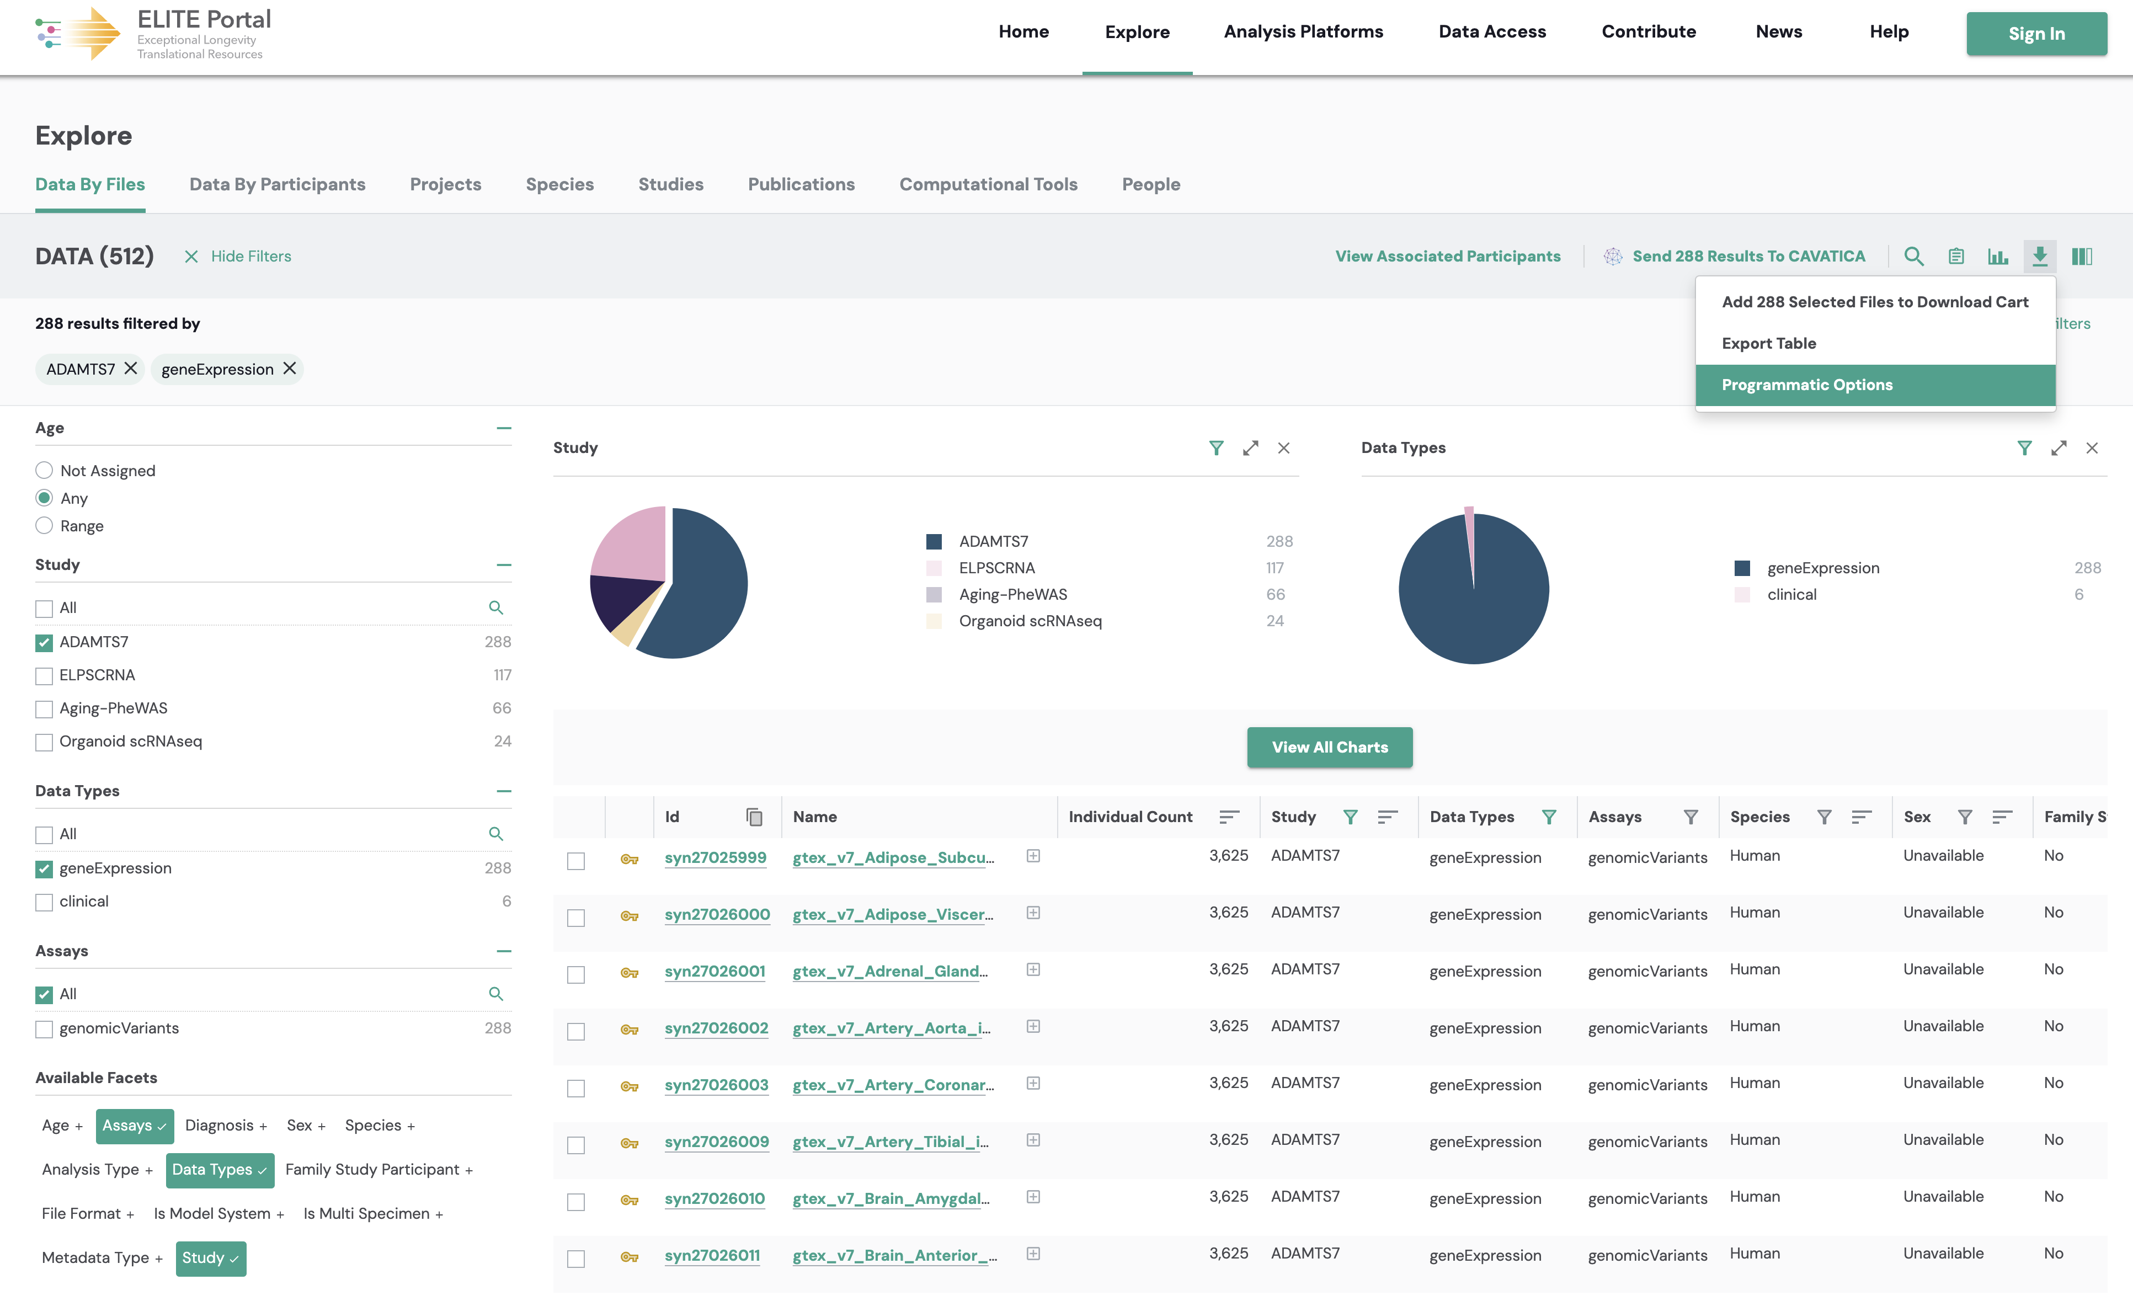Open file link syn27026002
Image resolution: width=2133 pixels, height=1301 pixels.
[716, 1027]
